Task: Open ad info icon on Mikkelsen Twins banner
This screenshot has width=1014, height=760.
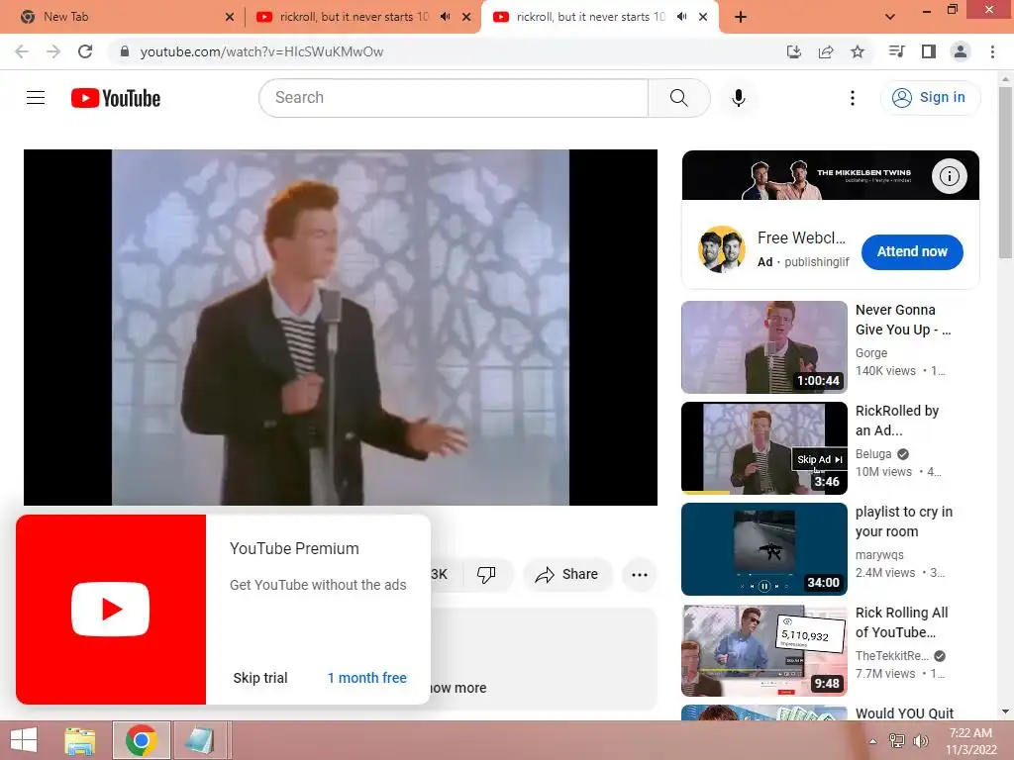Action: 949,176
